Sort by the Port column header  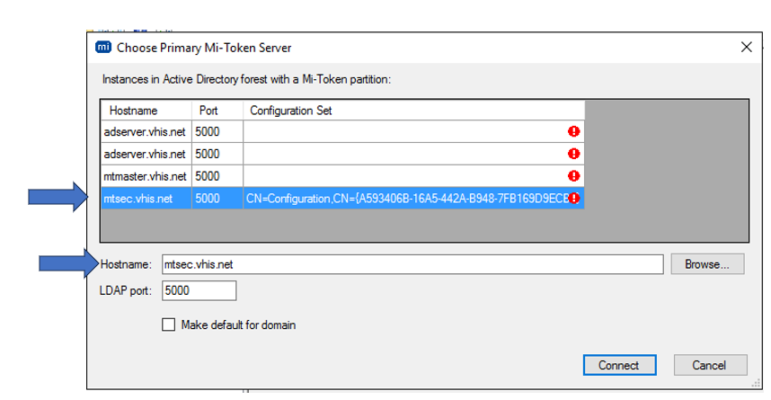click(x=217, y=111)
